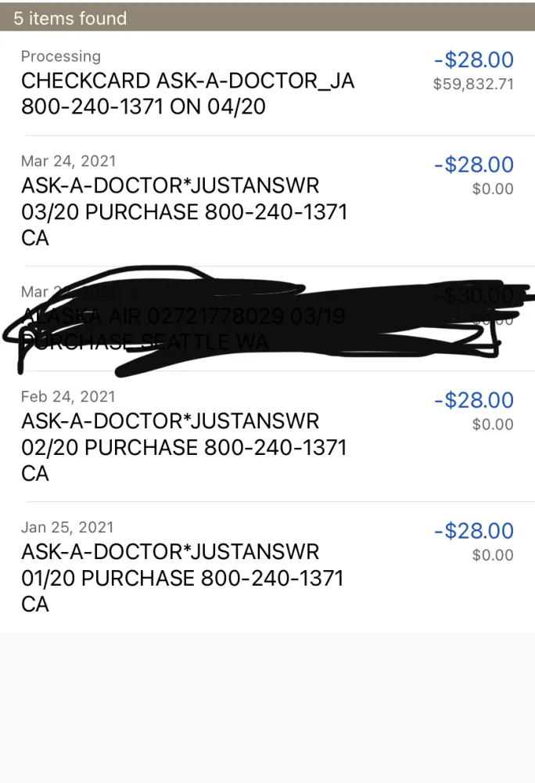
Task: Click the -$28.00 amount for Feb 24
Action: click(x=474, y=401)
